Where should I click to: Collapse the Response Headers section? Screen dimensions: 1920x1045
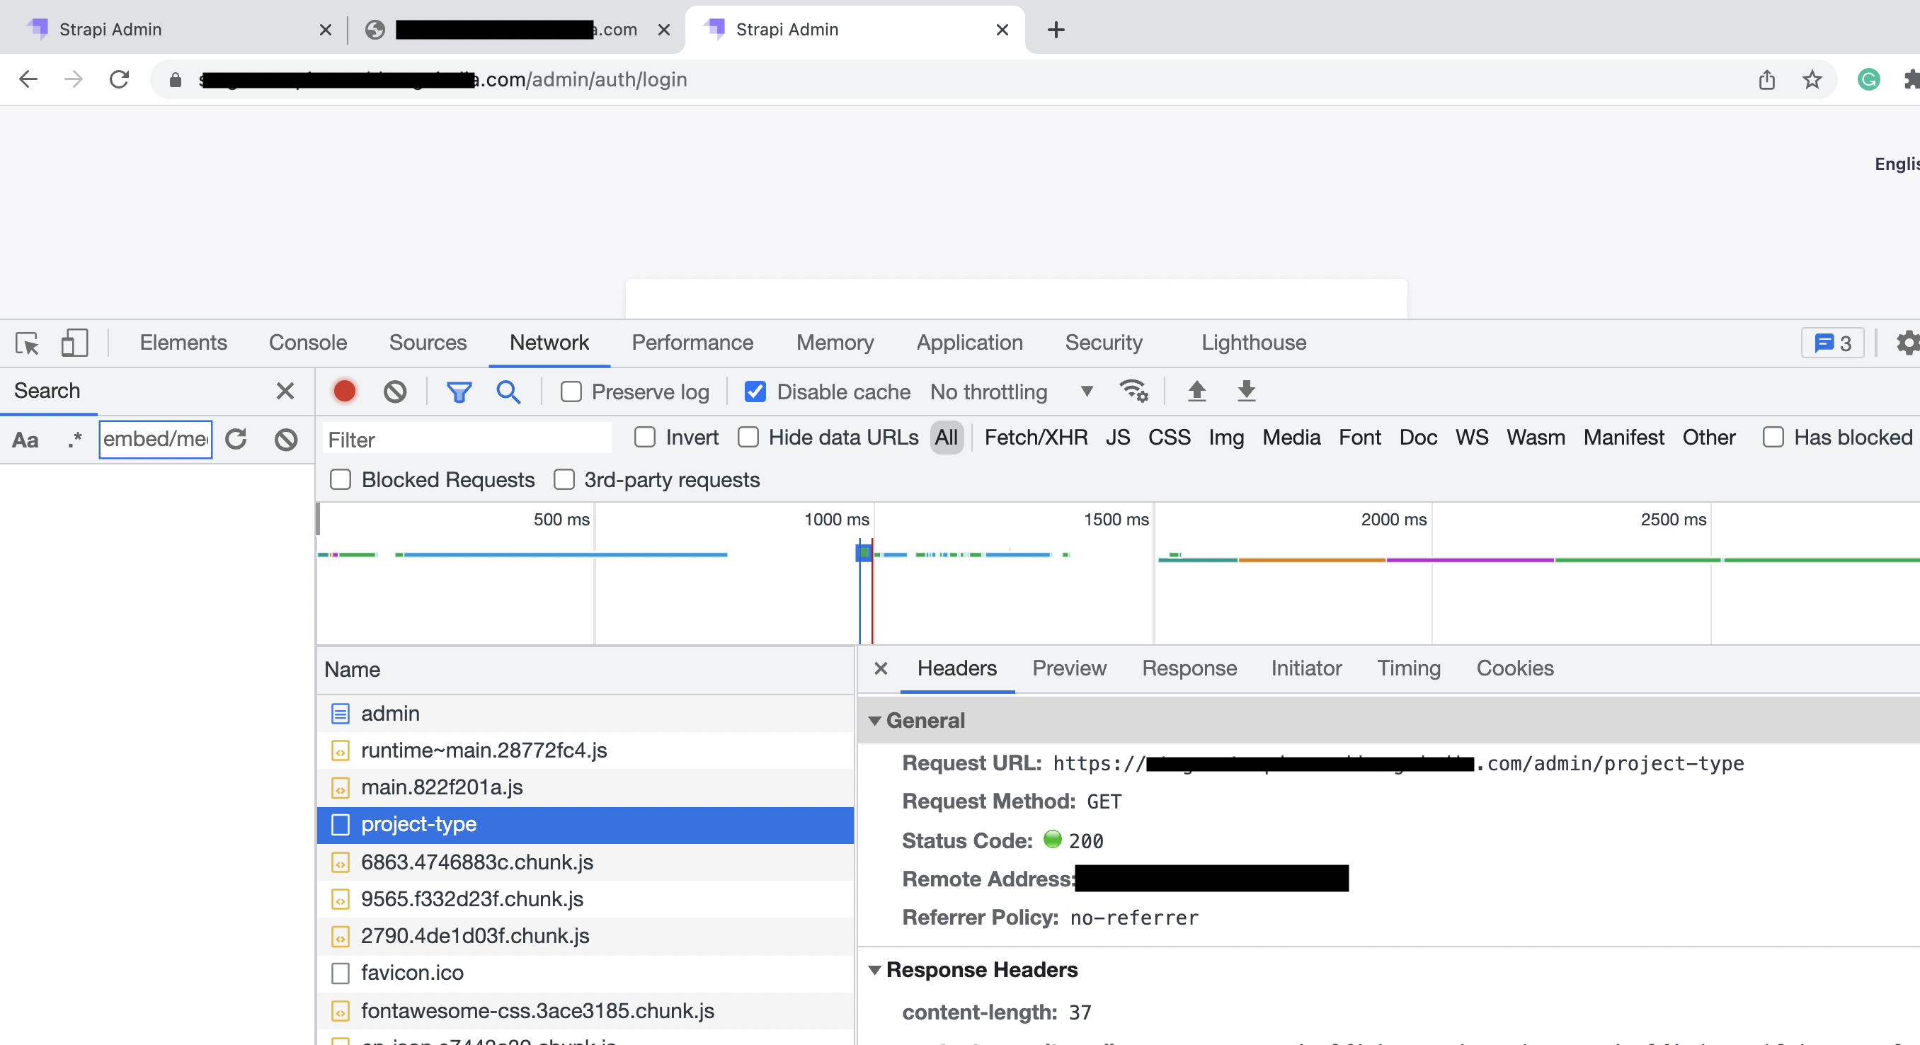875,970
